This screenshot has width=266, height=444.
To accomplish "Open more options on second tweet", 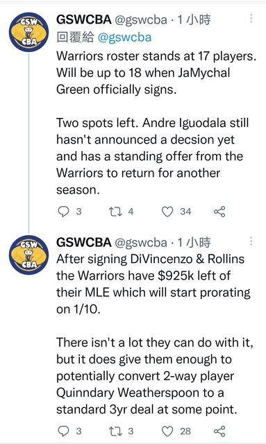I will click(x=251, y=241).
